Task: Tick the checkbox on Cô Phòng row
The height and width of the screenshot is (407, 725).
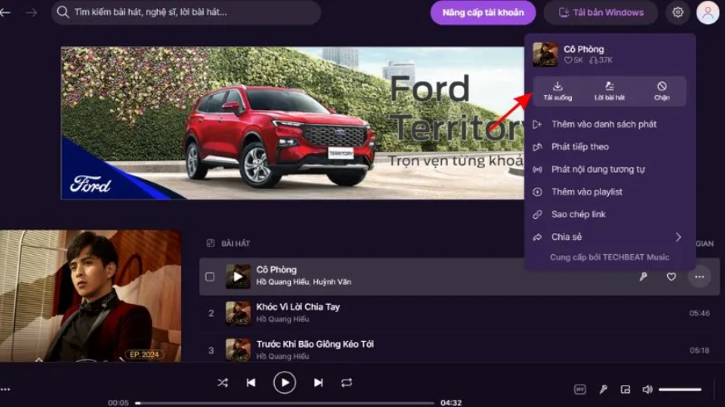Action: tap(210, 277)
